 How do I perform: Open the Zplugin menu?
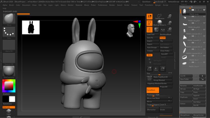point(158,5)
